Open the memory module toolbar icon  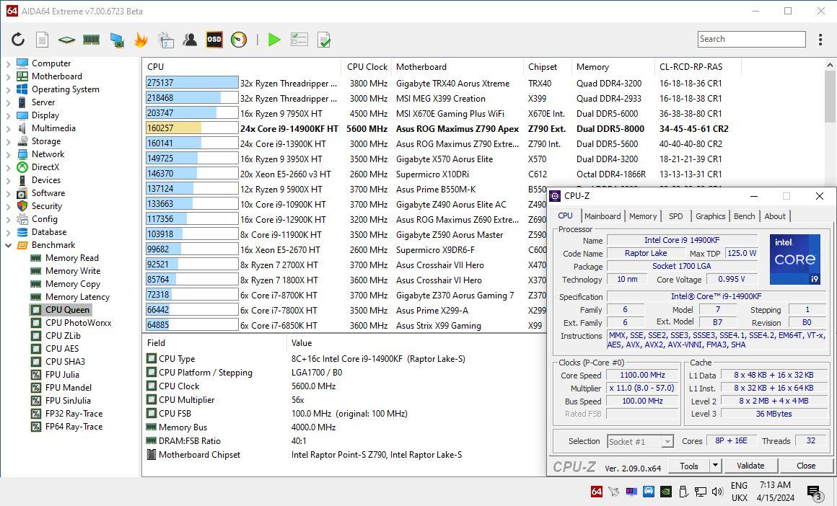pyautogui.click(x=92, y=40)
